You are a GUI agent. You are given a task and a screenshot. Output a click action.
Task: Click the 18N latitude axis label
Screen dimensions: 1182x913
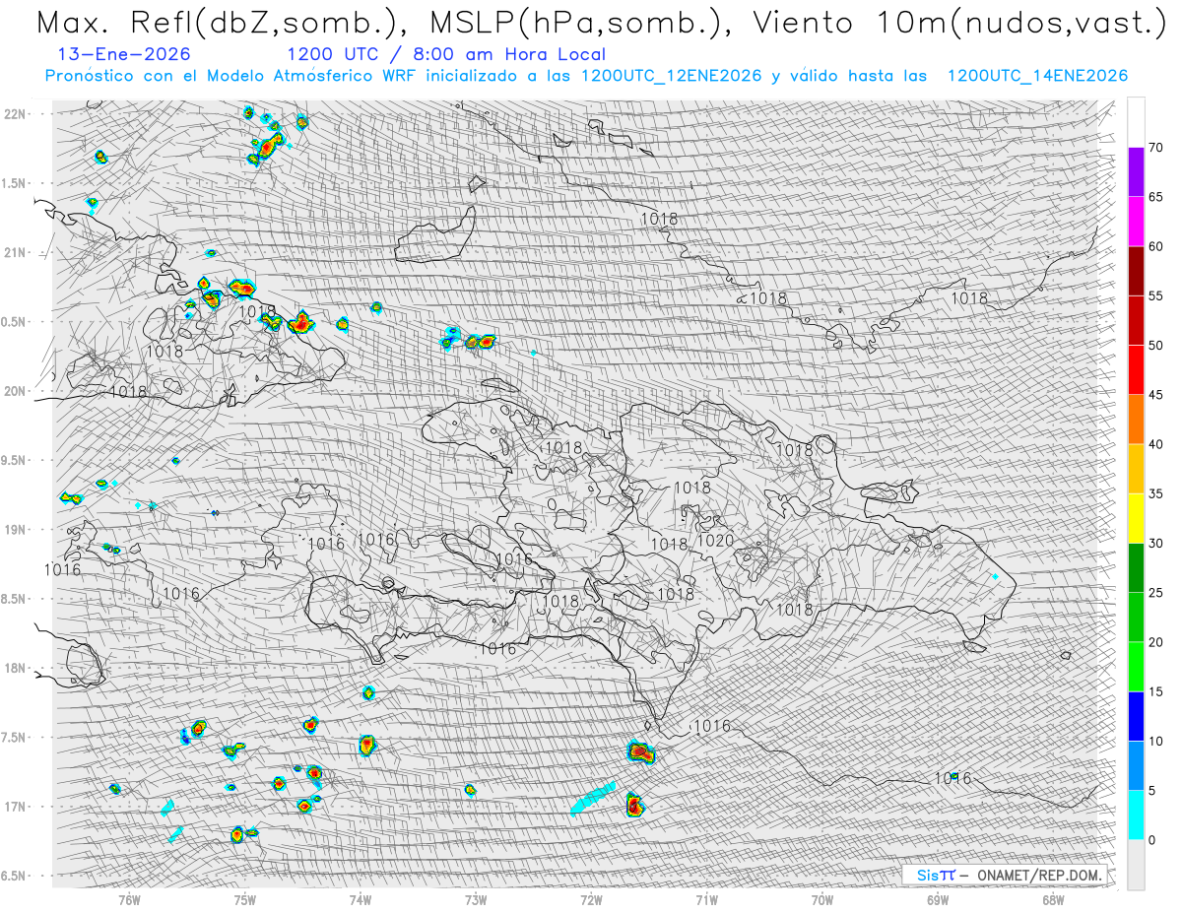click(x=16, y=668)
